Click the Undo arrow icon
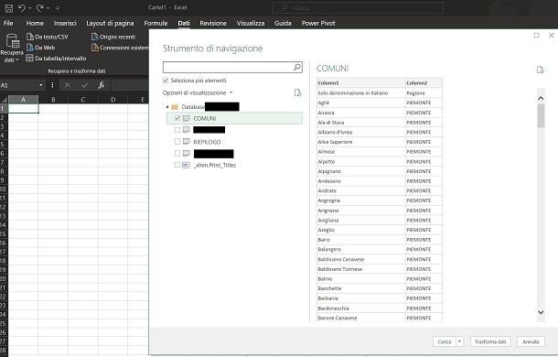Viewport: 558px width, 357px height. pos(22,8)
